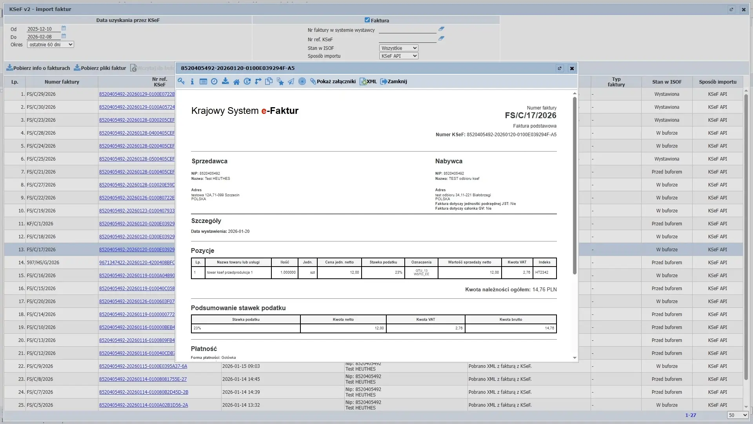The image size is (753, 424).
Task: Expand the Okres period dropdown
Action: [51, 45]
